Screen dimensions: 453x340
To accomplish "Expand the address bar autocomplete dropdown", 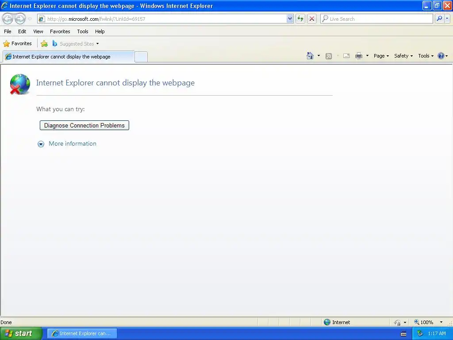I will coord(290,19).
